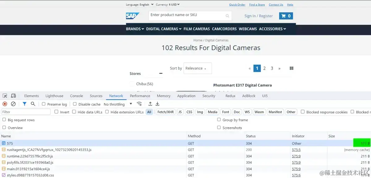Screen dimensions: 371x178
Task: Click the Quick Order link
Action: pyautogui.click(x=237, y=5)
